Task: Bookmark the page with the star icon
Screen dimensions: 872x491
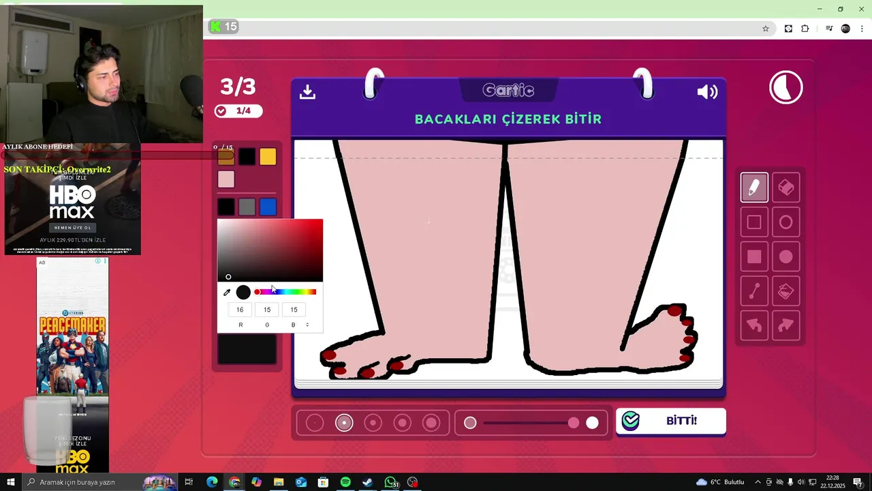Action: [766, 29]
